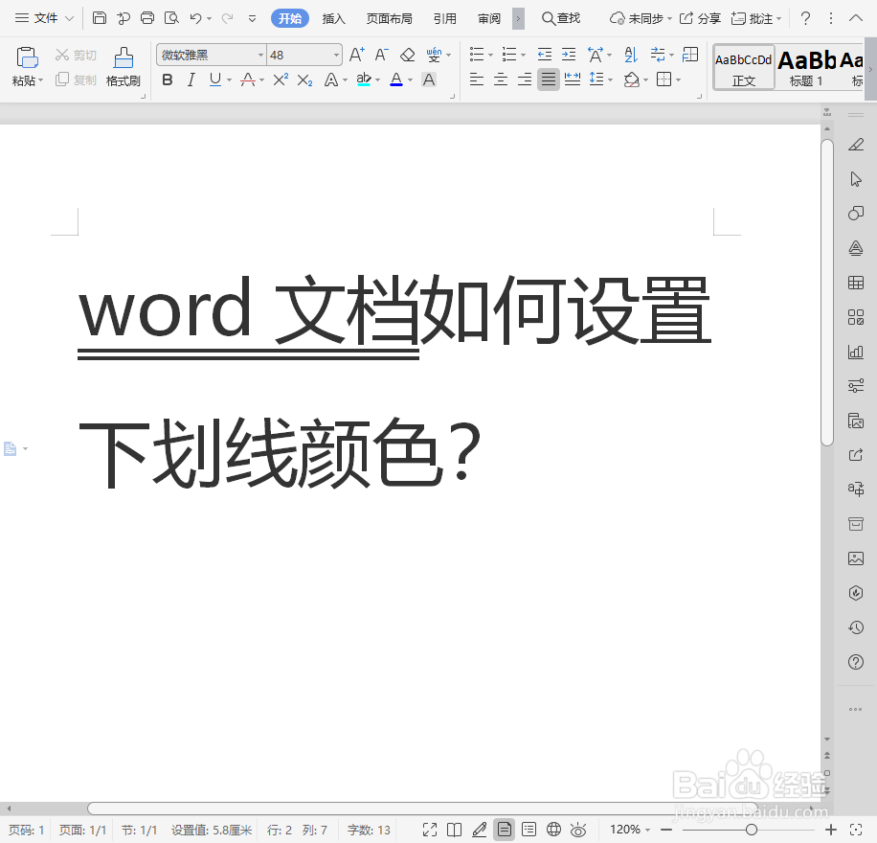877x843 pixels.
Task: Set center text alignment
Action: pyautogui.click(x=501, y=80)
